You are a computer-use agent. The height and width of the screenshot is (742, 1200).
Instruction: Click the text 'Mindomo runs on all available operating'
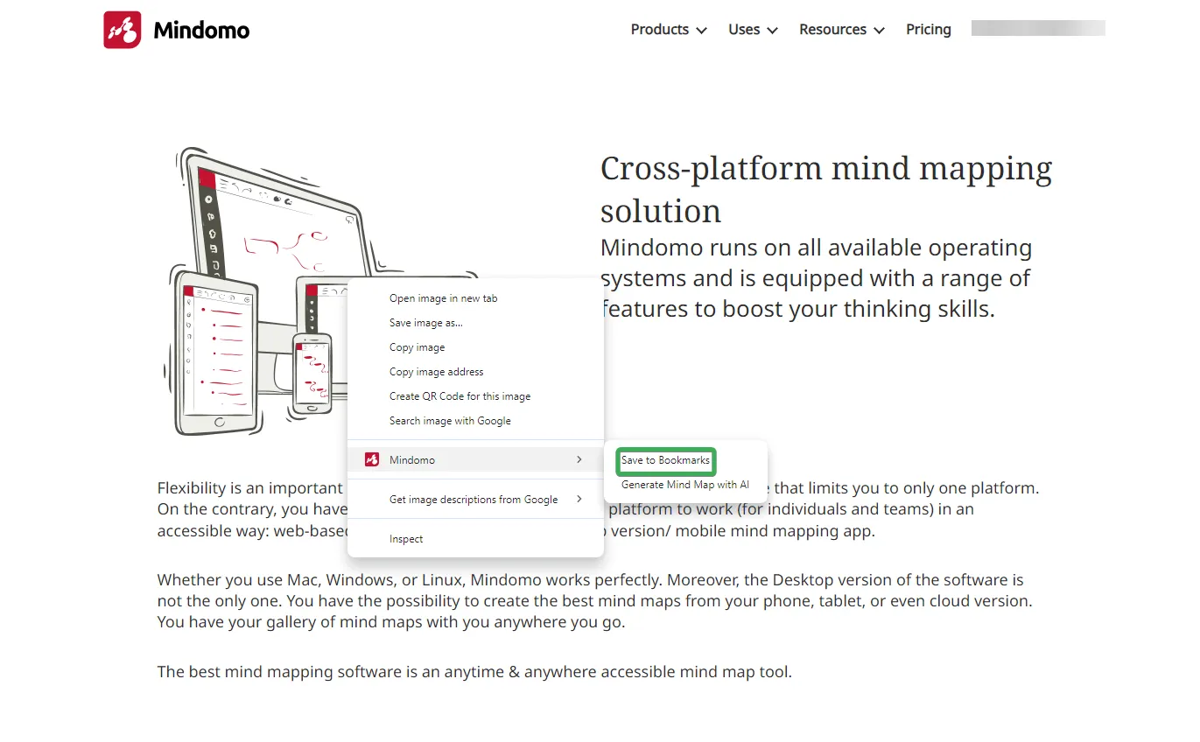point(816,248)
